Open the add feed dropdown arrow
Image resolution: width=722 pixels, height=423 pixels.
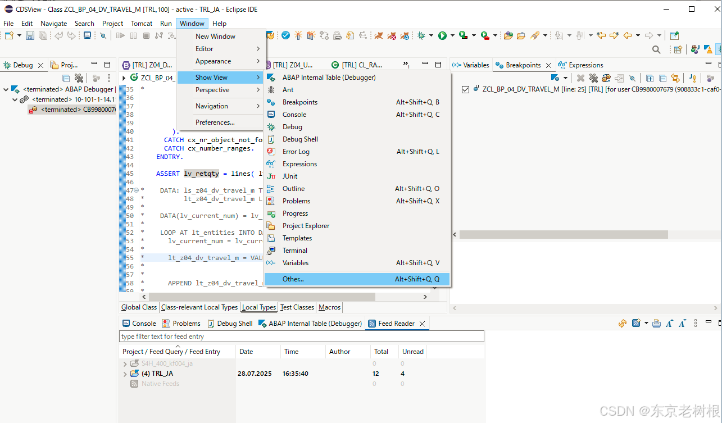point(646,323)
